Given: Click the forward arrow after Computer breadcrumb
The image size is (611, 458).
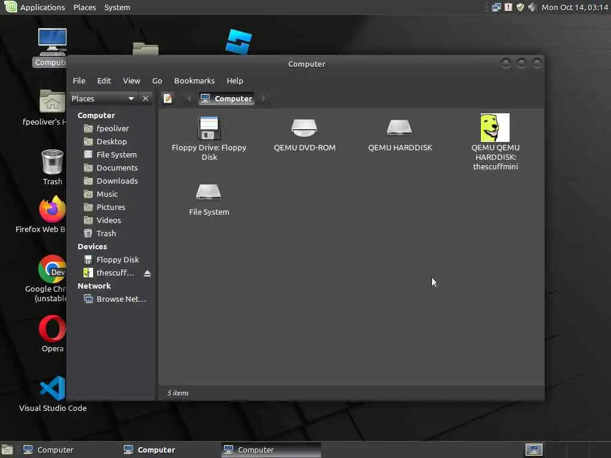Looking at the screenshot, I should [x=264, y=98].
